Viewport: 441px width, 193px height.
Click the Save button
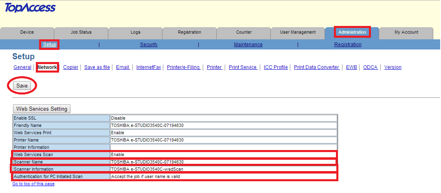(x=22, y=86)
